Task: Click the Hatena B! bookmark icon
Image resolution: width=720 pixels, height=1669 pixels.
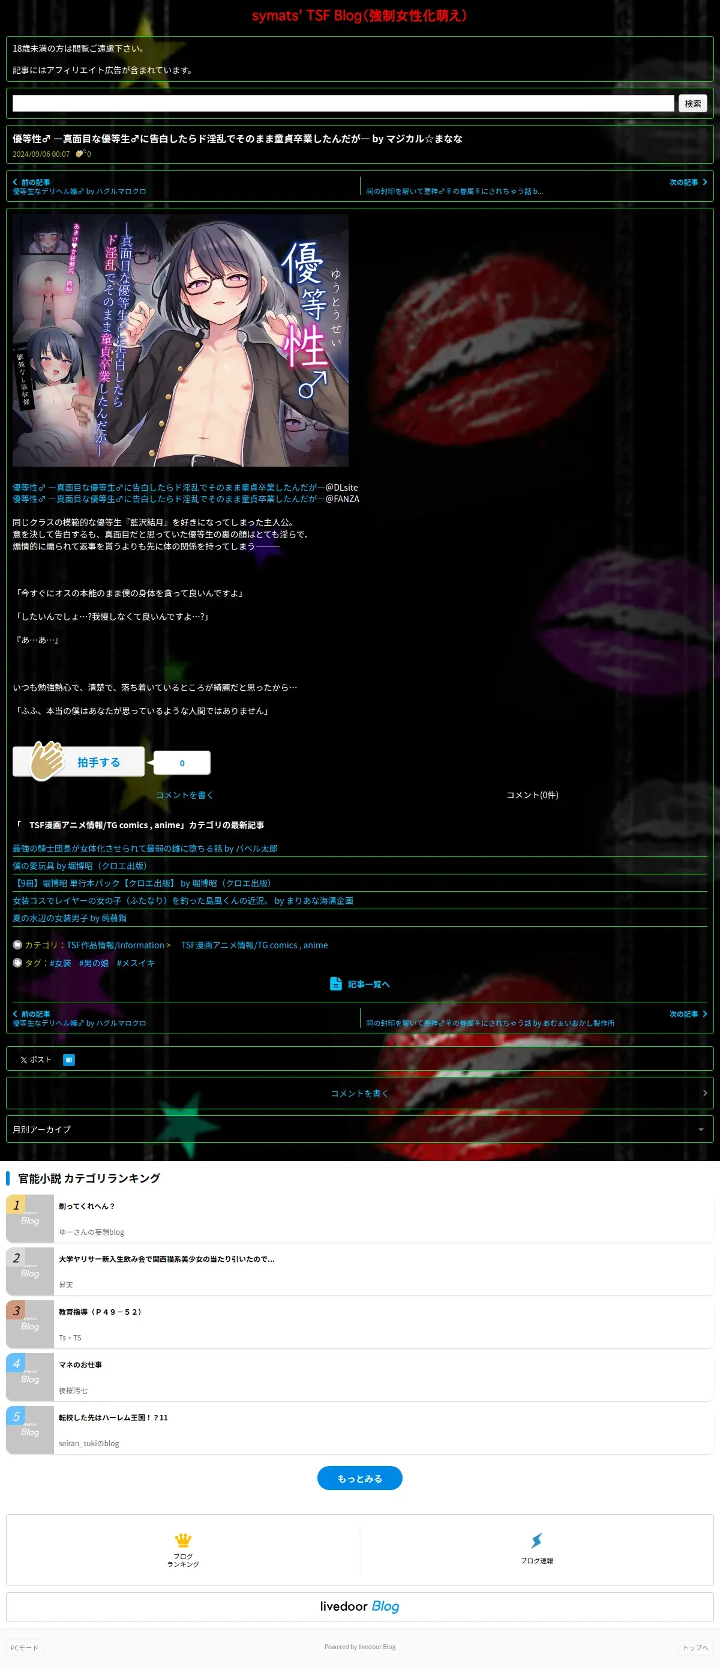Action: [68, 1060]
